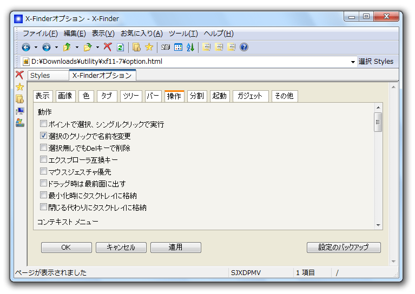Switch to the 分割 options tab
The image size is (415, 294).
click(196, 96)
